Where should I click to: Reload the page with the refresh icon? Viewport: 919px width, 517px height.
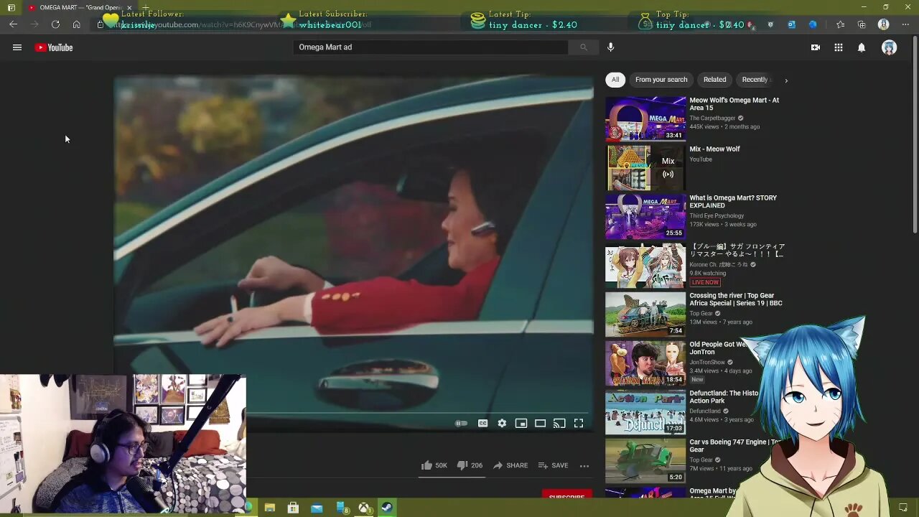[x=55, y=24]
